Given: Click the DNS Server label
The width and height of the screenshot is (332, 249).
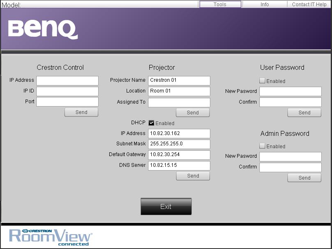Looking at the screenshot, I should click(x=132, y=165).
